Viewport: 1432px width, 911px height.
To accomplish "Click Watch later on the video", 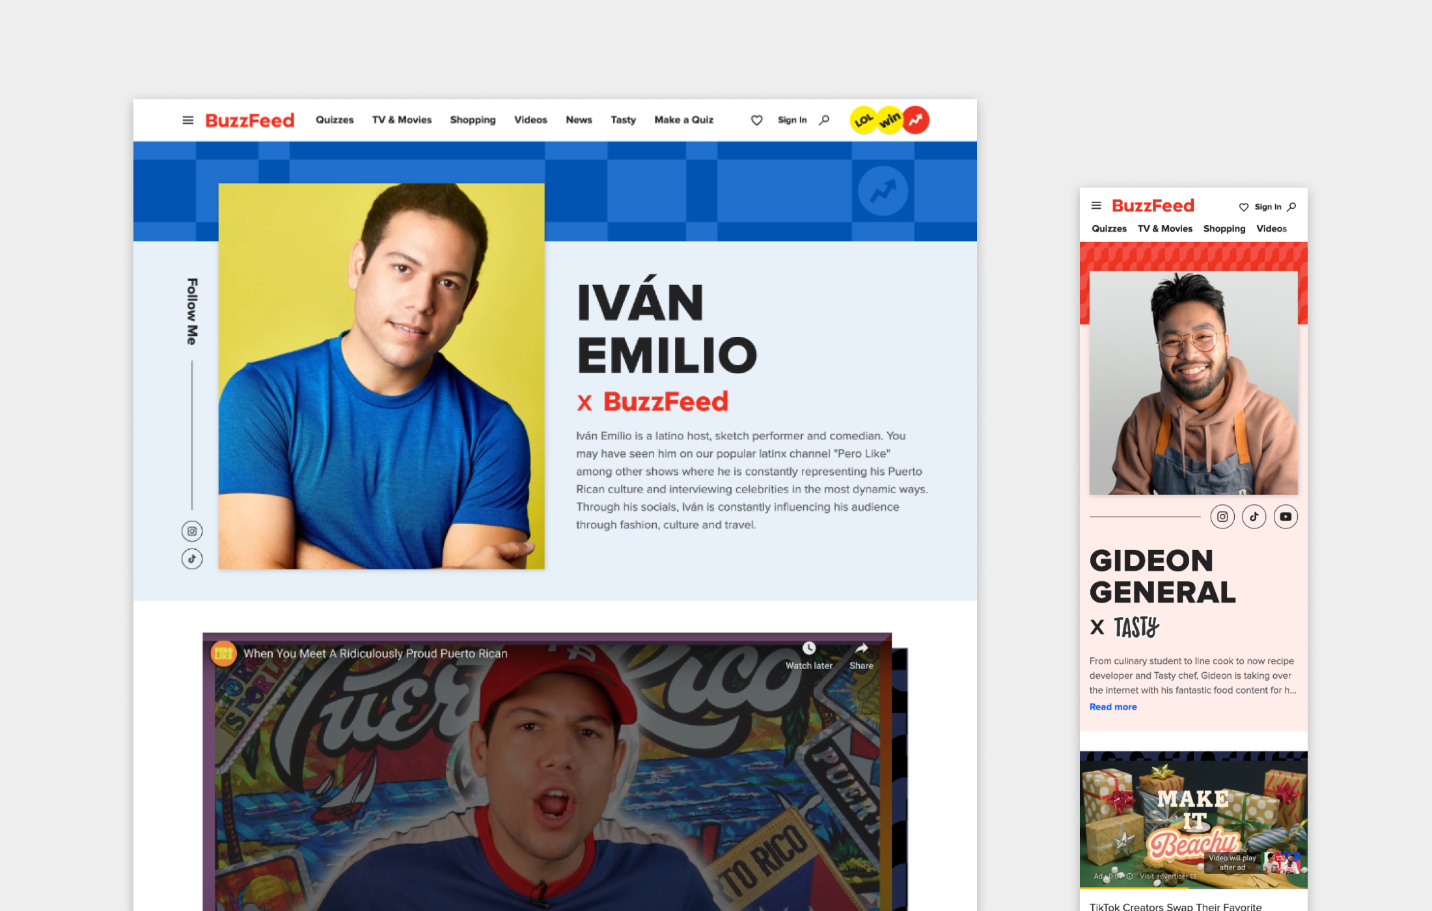I will [x=808, y=656].
